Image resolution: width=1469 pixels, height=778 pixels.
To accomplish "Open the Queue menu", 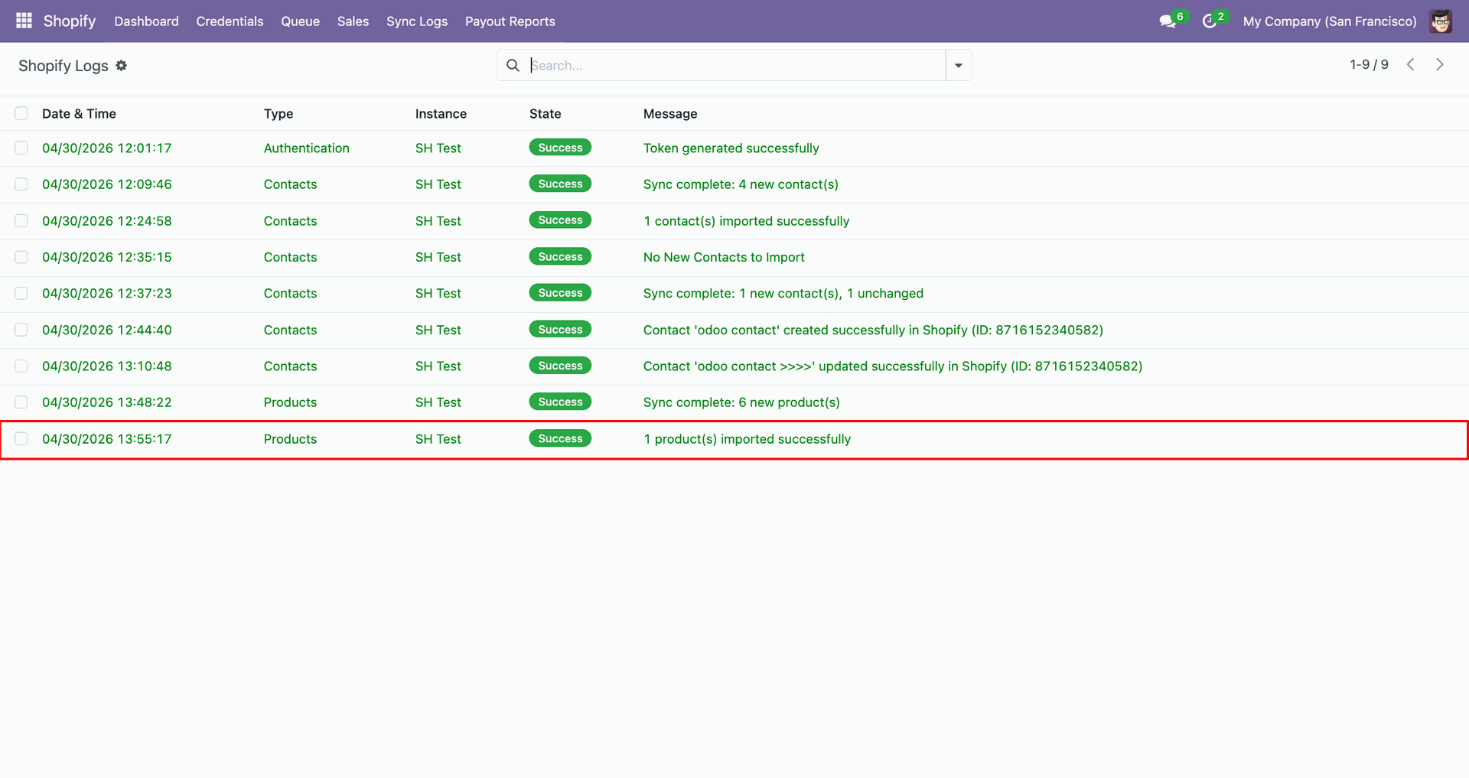I will click(x=300, y=21).
